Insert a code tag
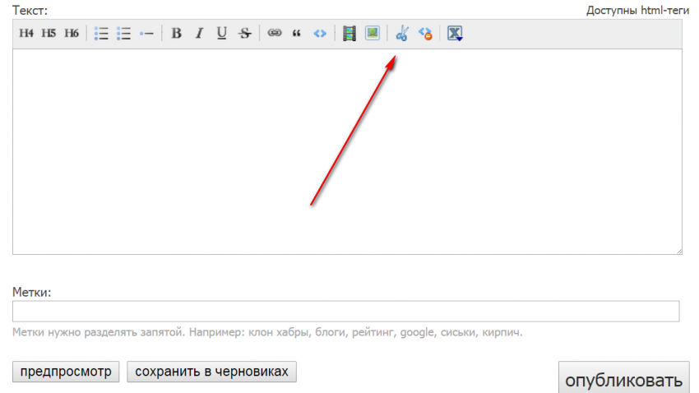Image resolution: width=699 pixels, height=393 pixels. (x=320, y=34)
